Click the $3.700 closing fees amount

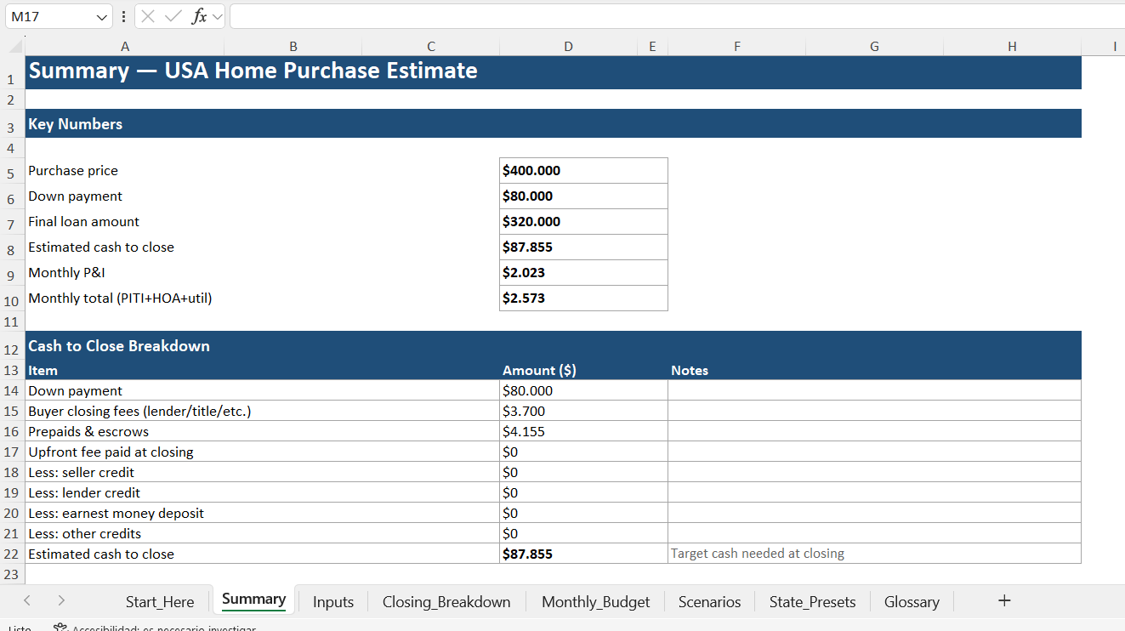point(583,411)
